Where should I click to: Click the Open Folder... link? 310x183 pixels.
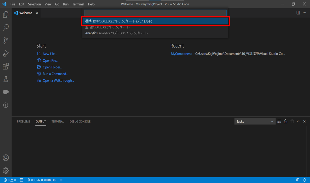pyautogui.click(x=52, y=67)
